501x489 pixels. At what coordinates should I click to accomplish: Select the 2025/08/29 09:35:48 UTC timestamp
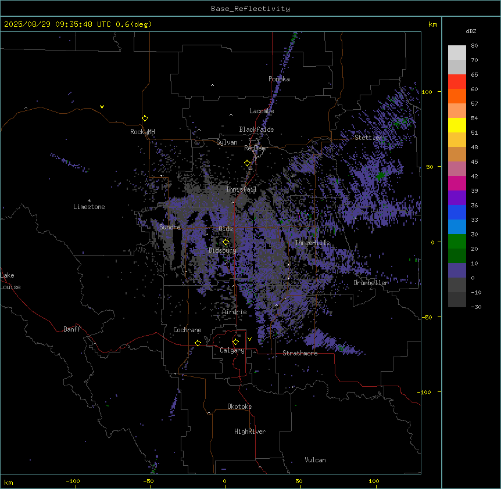point(57,24)
